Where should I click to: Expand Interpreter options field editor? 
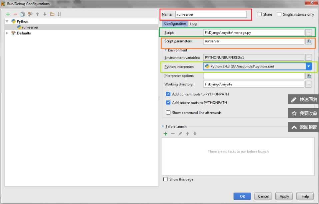(x=309, y=76)
